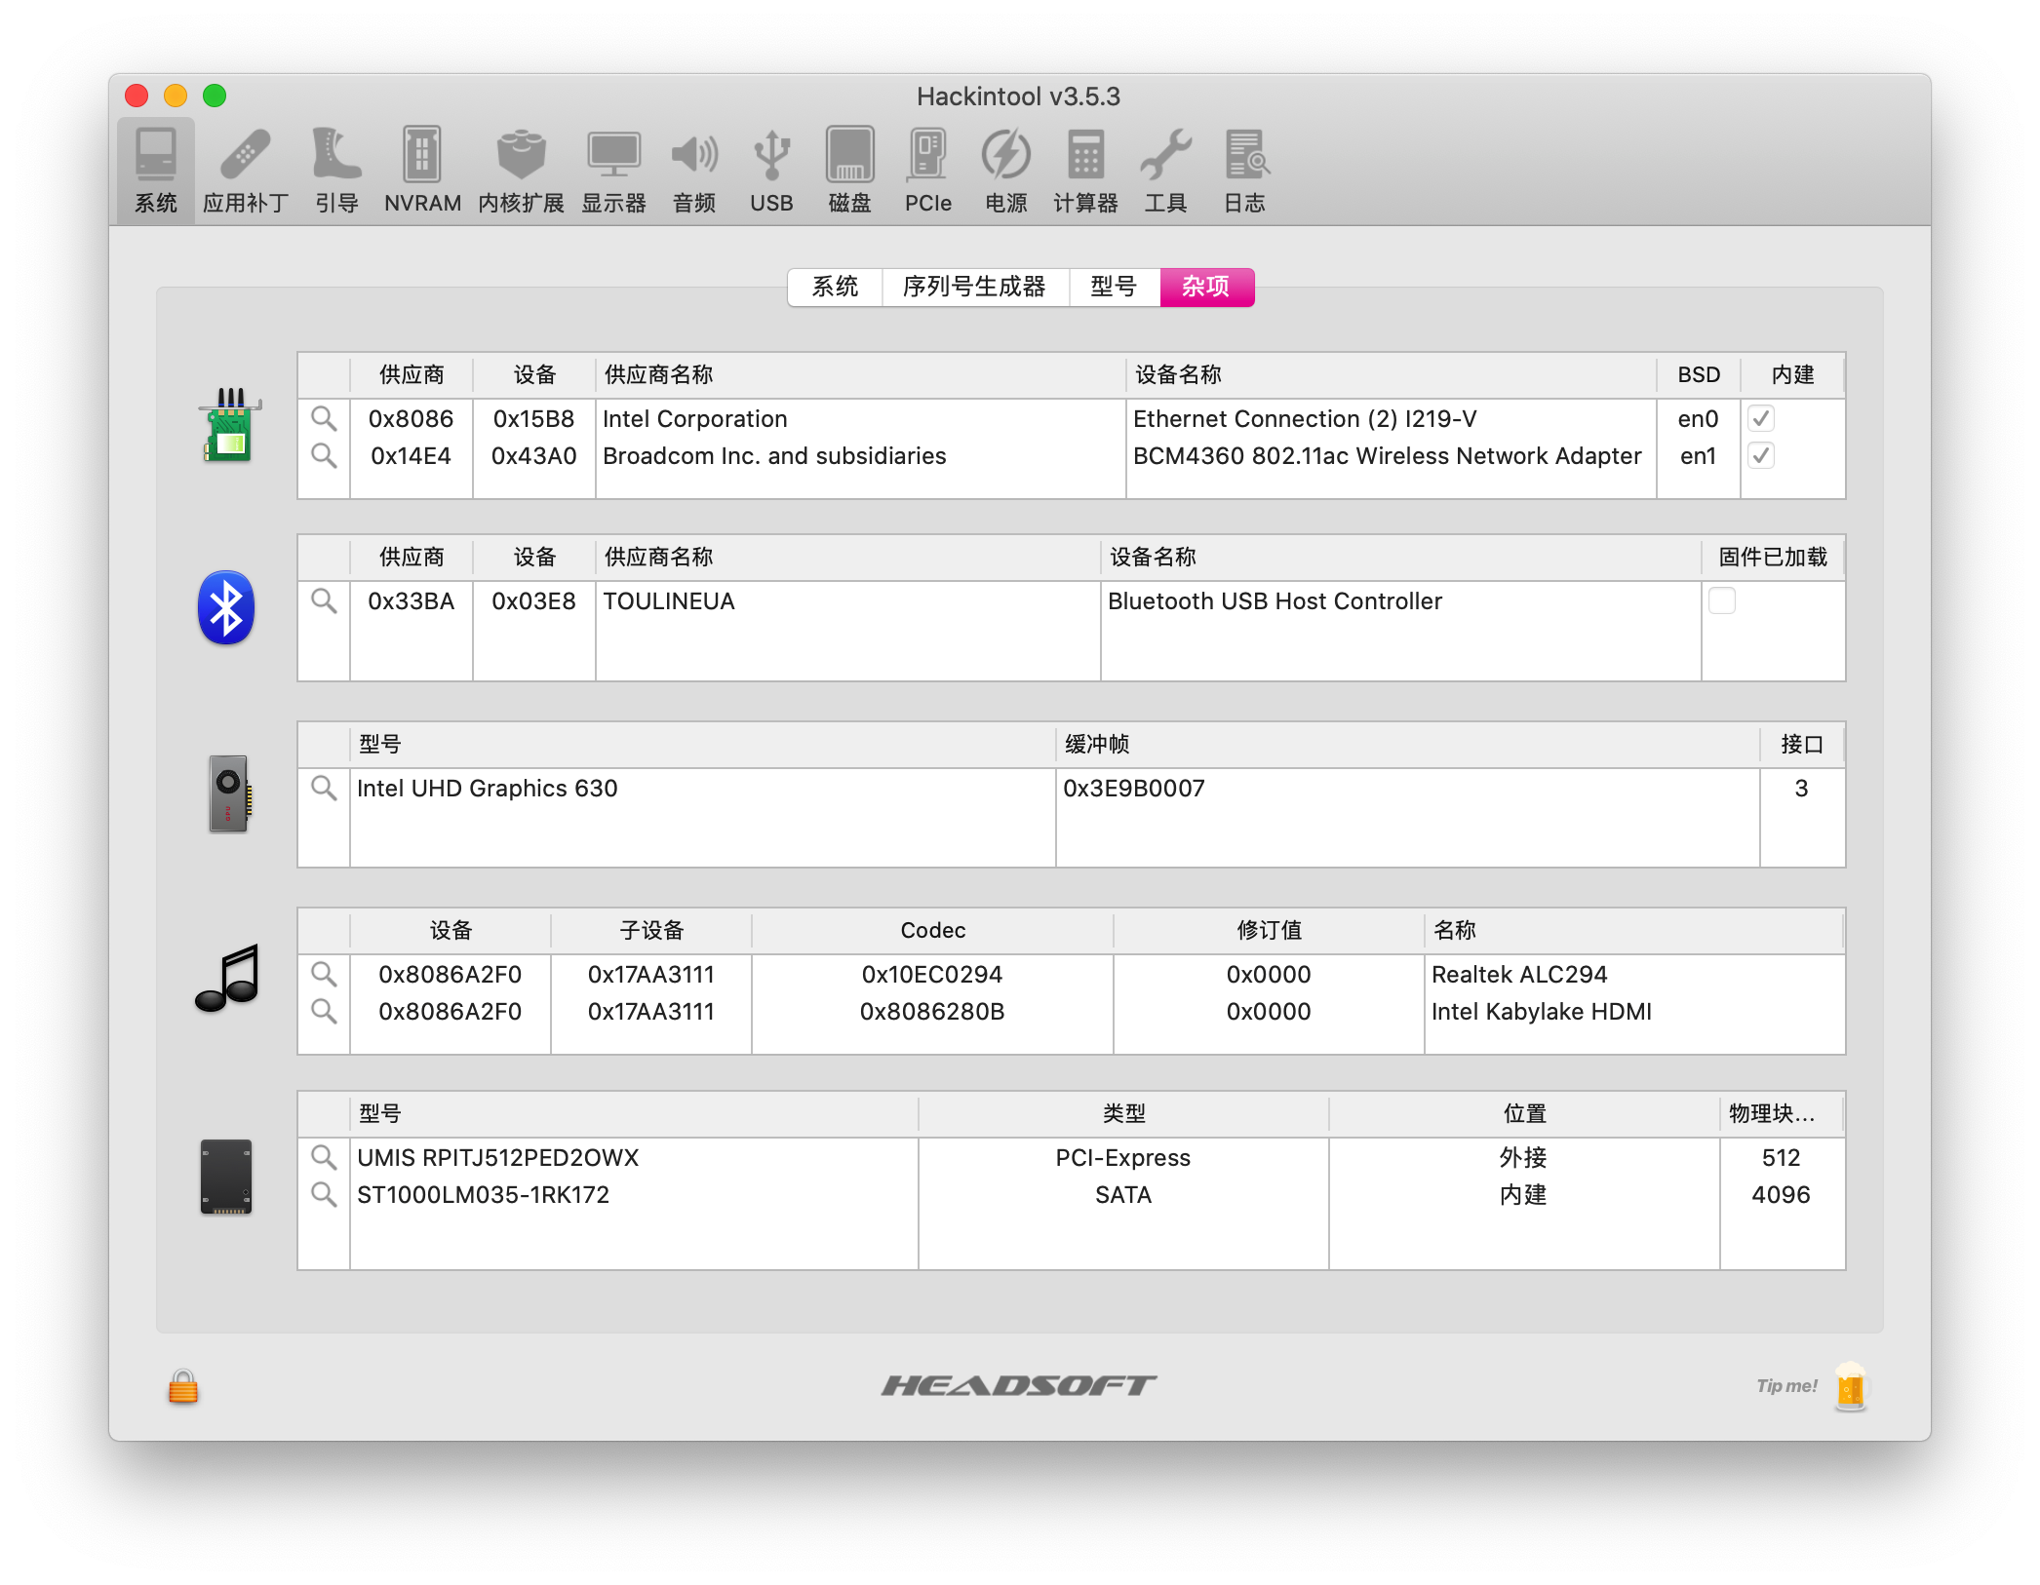2040x1585 pixels.
Task: Click the Tip me! link
Action: 1787,1386
